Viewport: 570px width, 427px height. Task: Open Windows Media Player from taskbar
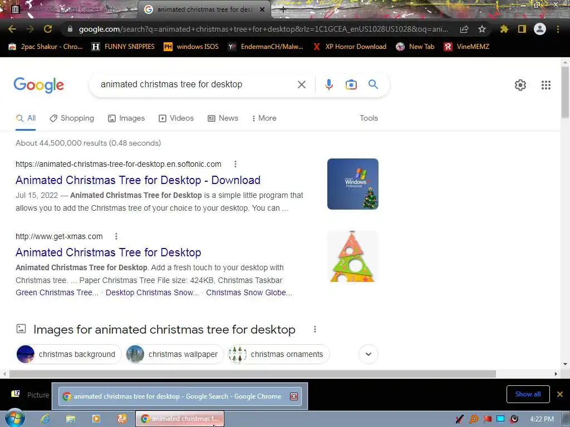pos(96,419)
